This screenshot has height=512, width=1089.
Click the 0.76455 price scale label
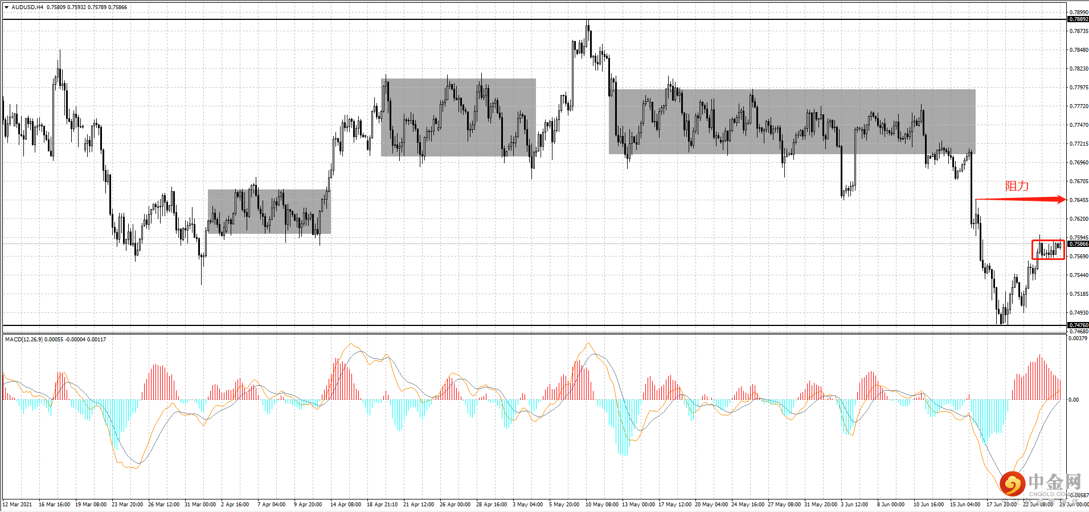[x=1079, y=200]
